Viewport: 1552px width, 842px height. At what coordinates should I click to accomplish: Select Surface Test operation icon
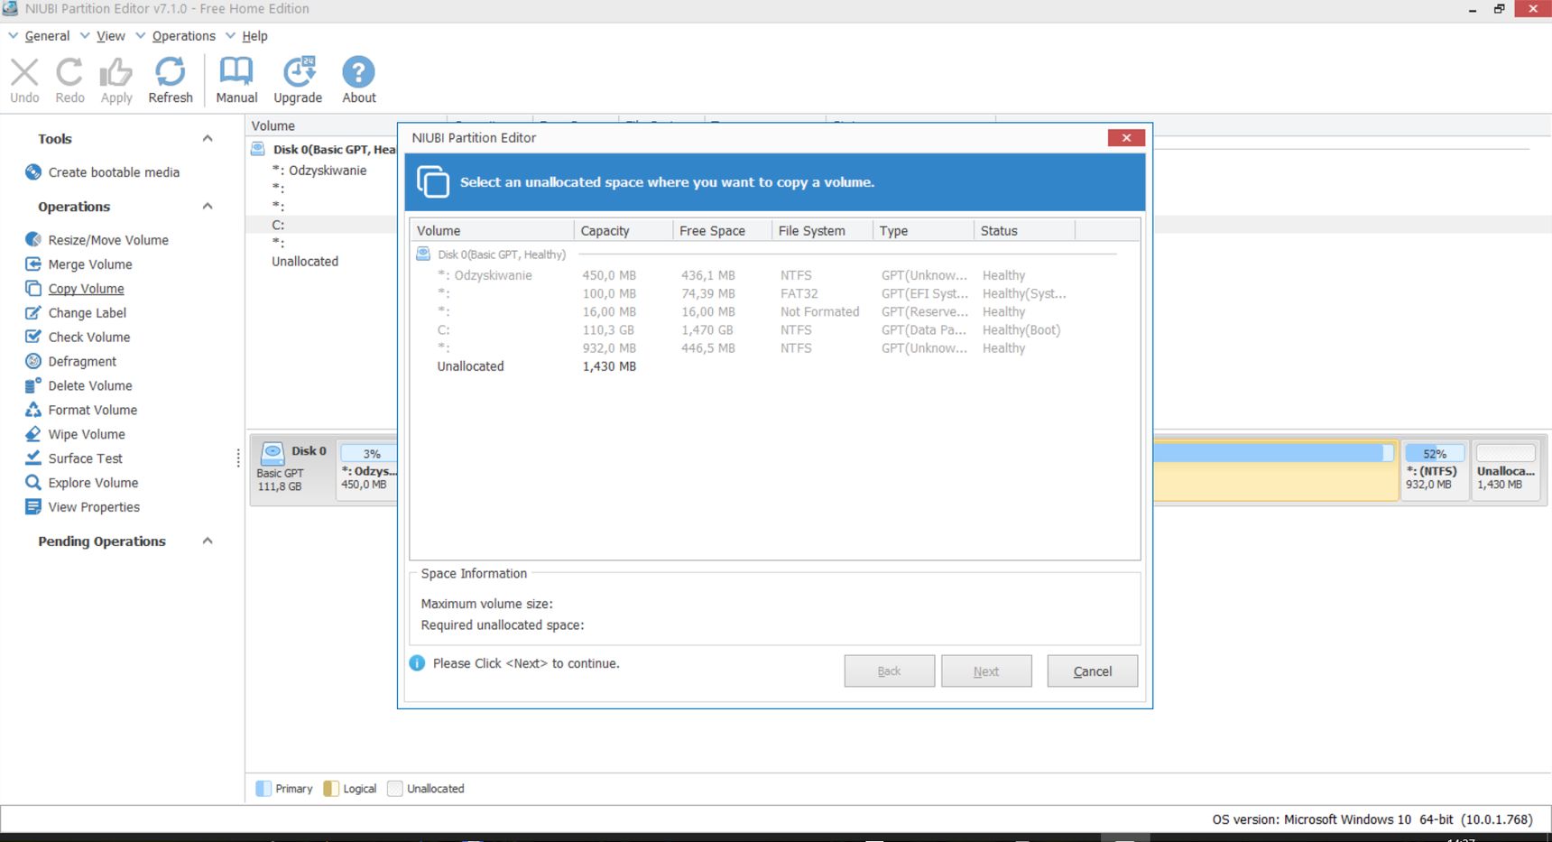(33, 458)
